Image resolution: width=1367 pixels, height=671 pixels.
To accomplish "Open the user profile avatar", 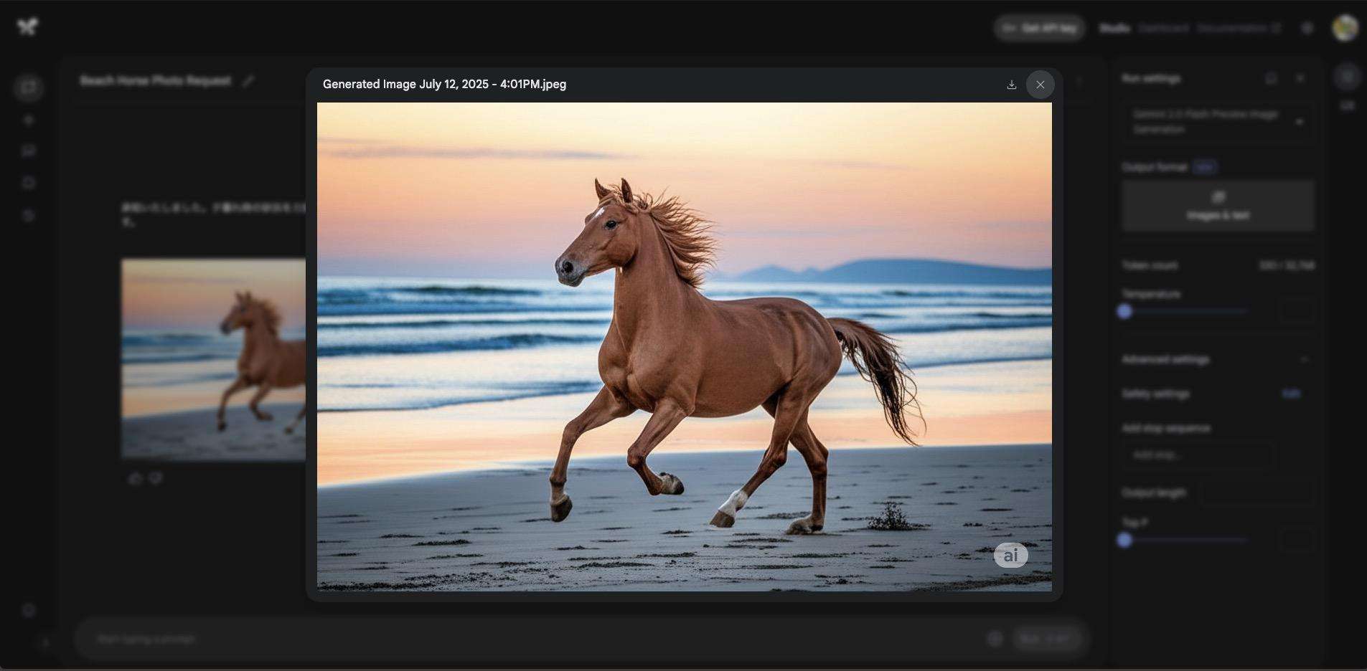I will point(1345,28).
